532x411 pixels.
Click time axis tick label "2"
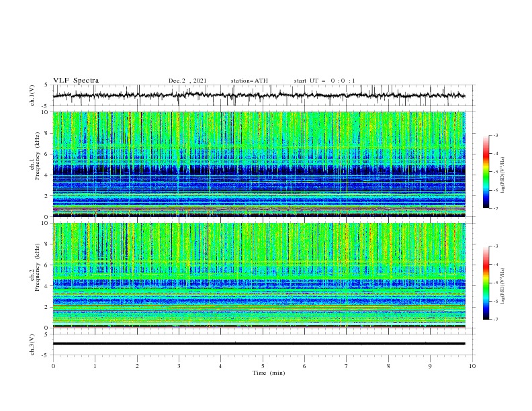137,366
